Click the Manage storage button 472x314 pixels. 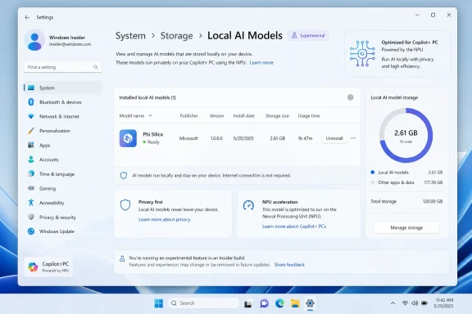coord(406,227)
